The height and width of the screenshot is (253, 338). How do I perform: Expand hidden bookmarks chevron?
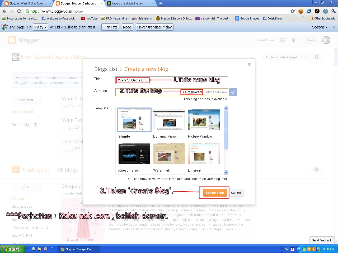pos(303,18)
